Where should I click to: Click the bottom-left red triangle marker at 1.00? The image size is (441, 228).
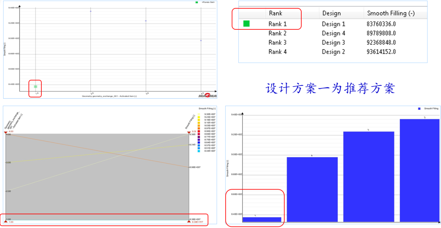click(6, 221)
